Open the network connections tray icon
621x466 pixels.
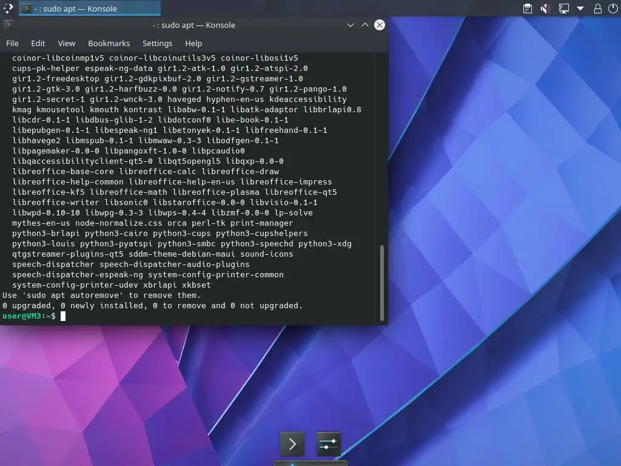tap(563, 8)
